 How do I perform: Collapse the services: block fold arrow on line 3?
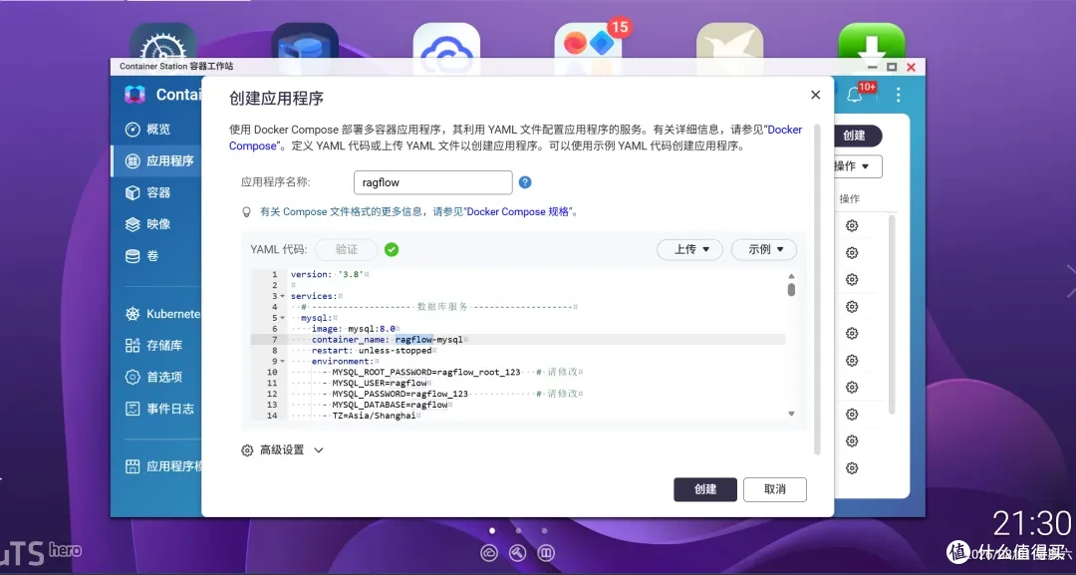283,296
